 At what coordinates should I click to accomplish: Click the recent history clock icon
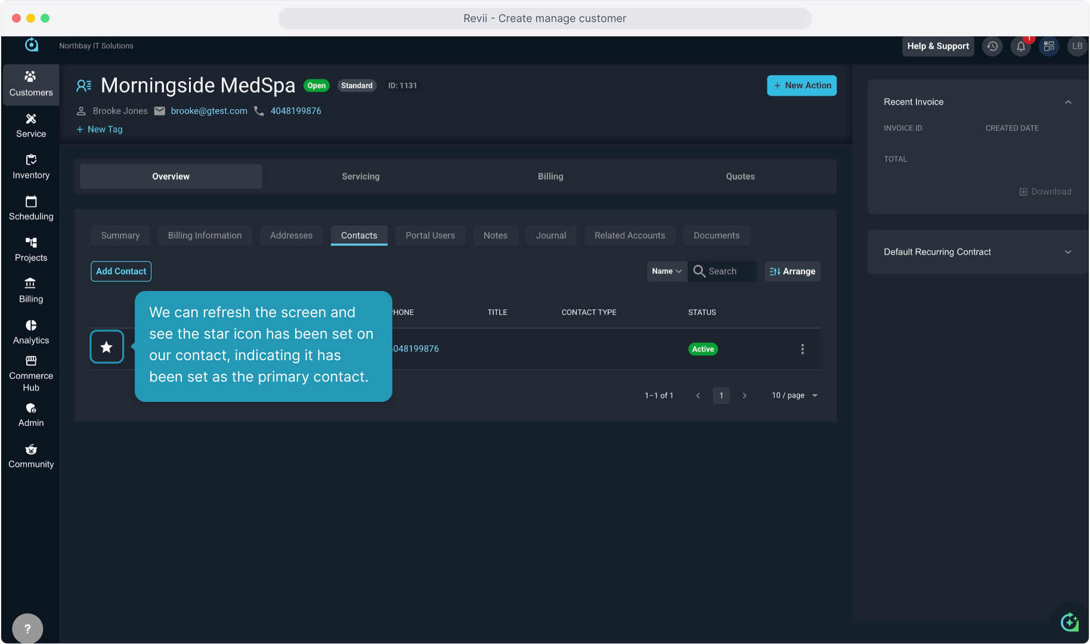click(x=992, y=47)
